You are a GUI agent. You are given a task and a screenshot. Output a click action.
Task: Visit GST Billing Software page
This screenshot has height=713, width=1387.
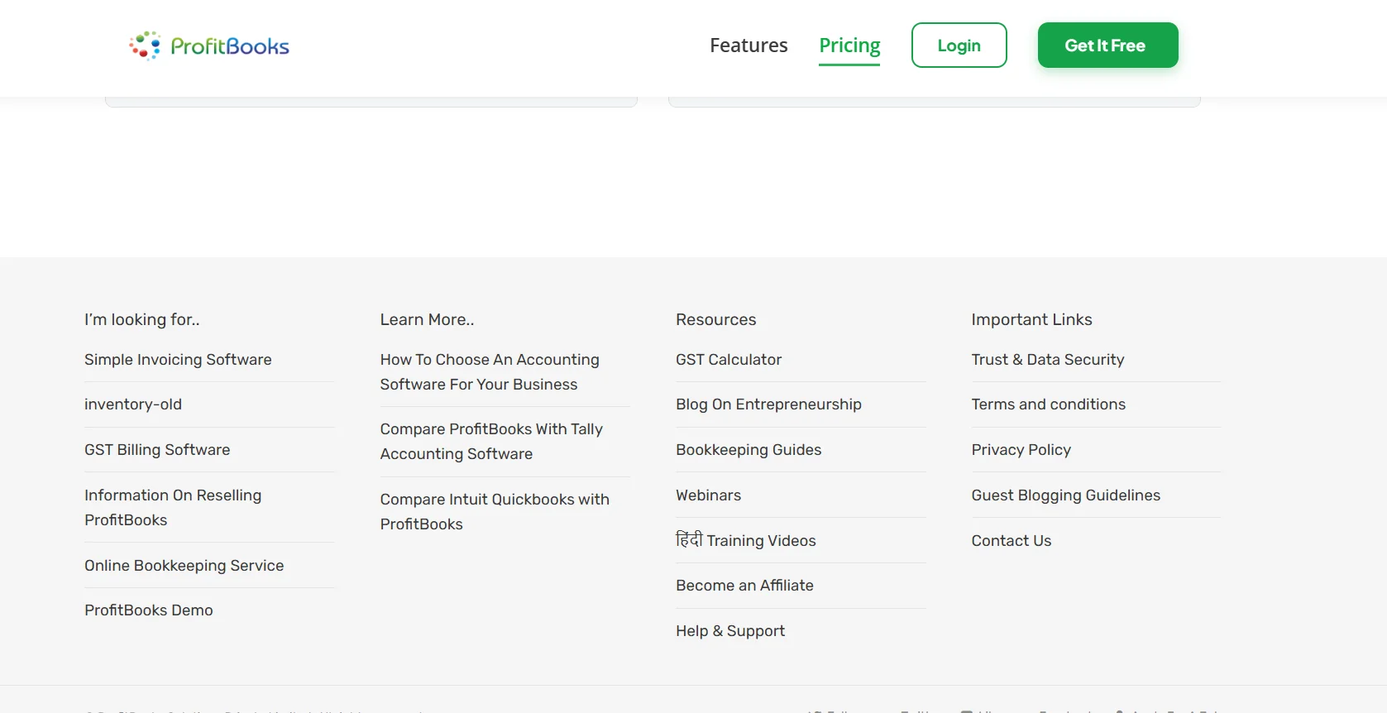tap(157, 450)
